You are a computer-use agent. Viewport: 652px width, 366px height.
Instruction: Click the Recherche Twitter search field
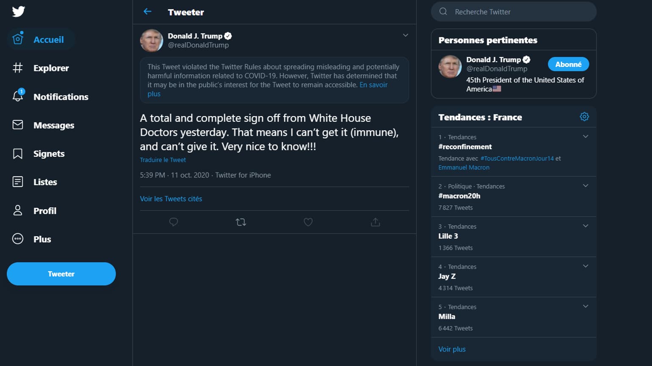point(514,11)
